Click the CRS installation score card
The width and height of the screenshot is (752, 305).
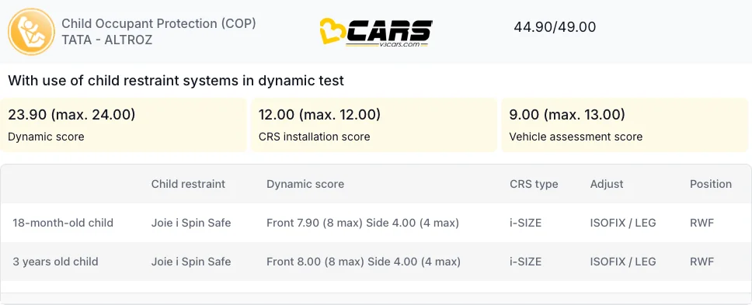(x=374, y=125)
